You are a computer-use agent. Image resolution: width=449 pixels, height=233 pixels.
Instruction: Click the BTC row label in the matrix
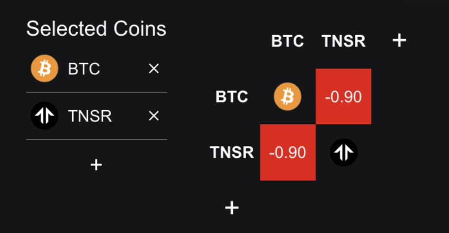pyautogui.click(x=232, y=97)
